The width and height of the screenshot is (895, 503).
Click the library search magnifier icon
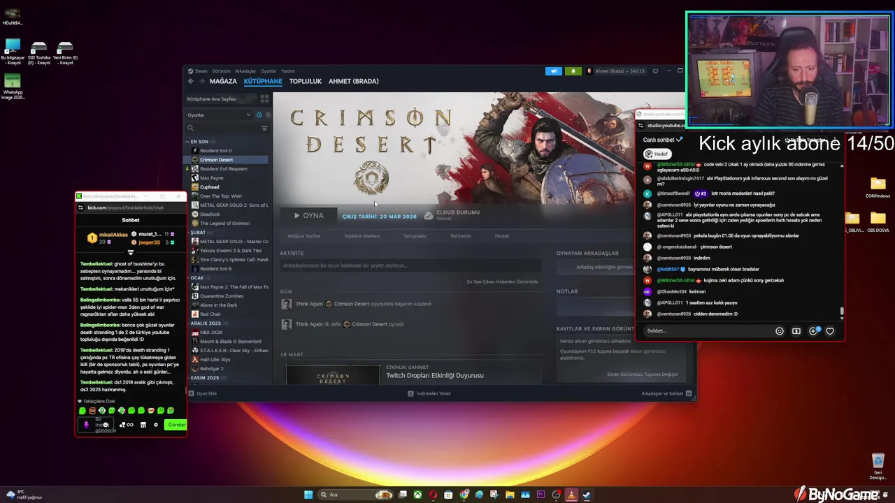(190, 128)
